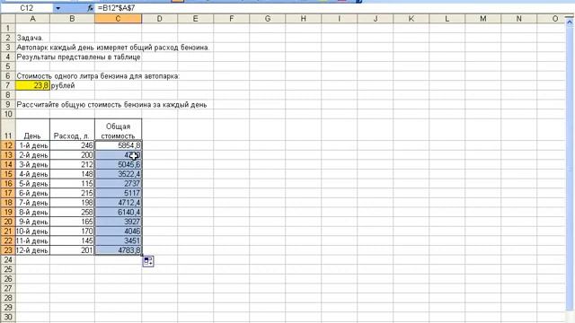Viewport: 575px width, 323px height.
Task: Select column B header
Action: point(72,19)
